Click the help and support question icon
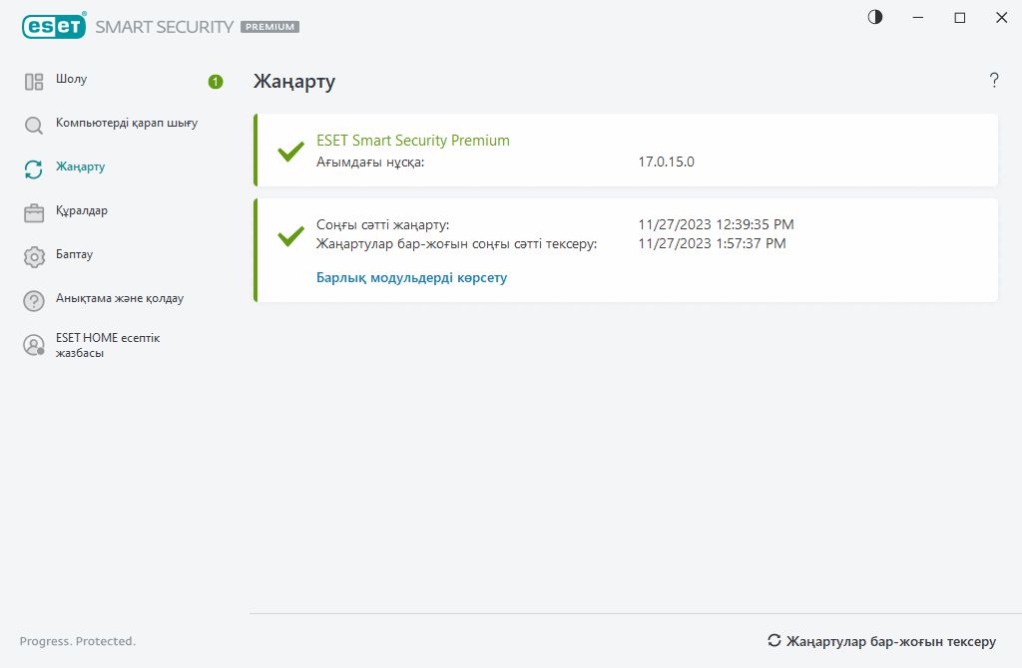 point(34,300)
